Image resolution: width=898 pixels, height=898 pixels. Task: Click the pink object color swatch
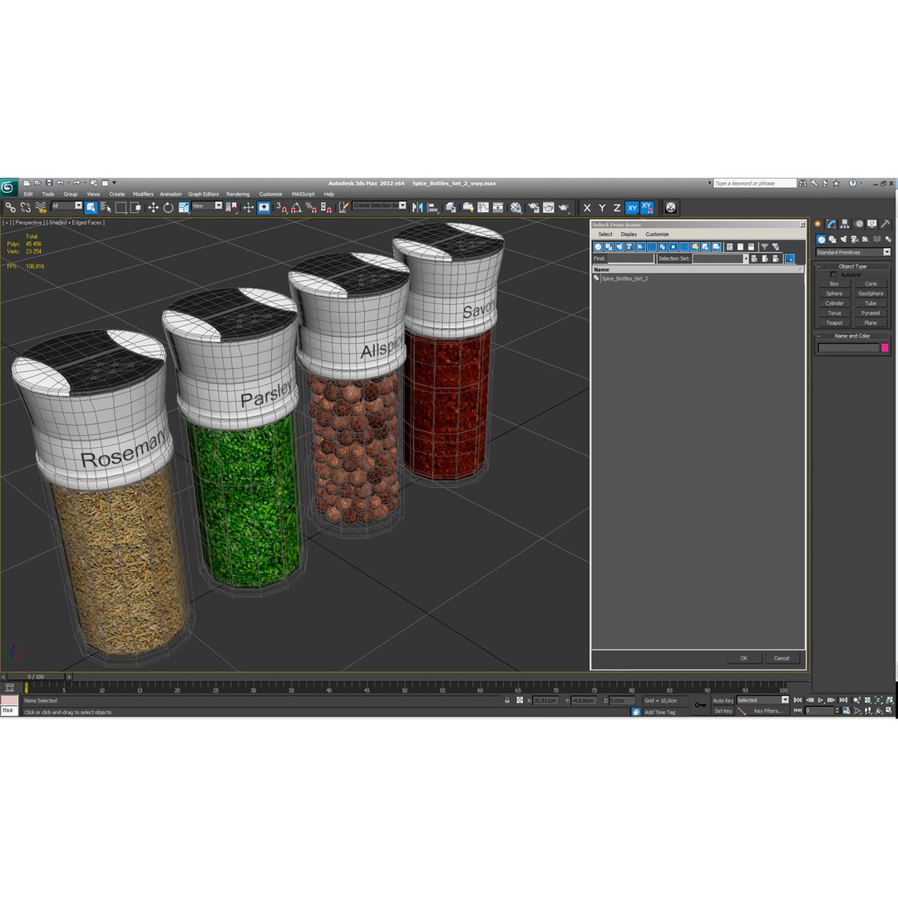pos(885,348)
